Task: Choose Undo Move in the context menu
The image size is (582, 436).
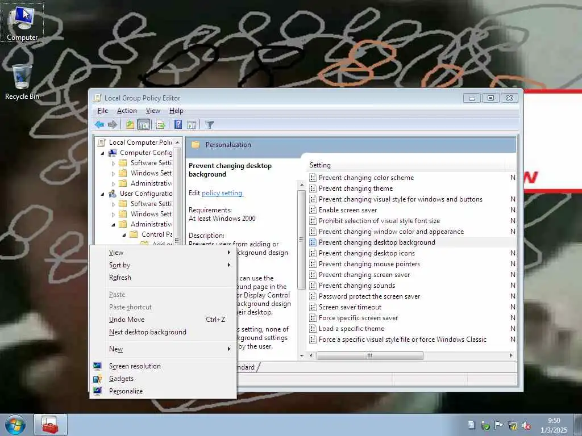Action: pos(163,319)
